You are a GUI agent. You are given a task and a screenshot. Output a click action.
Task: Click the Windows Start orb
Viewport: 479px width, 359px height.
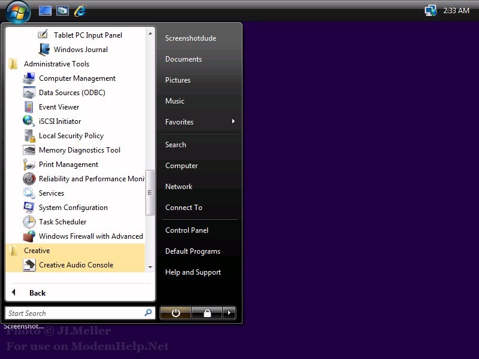click(x=18, y=12)
